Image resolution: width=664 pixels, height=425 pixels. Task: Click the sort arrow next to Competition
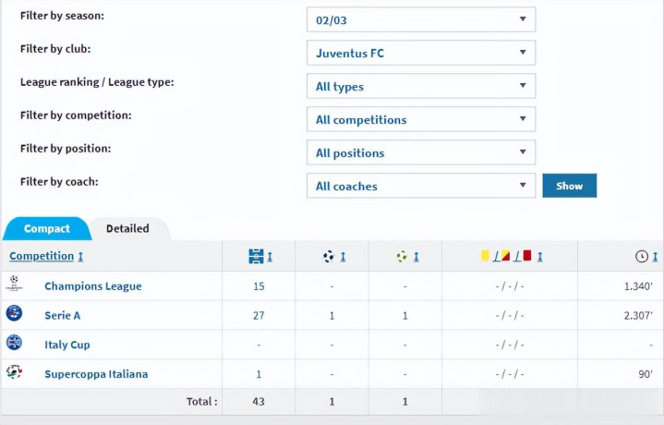click(80, 256)
